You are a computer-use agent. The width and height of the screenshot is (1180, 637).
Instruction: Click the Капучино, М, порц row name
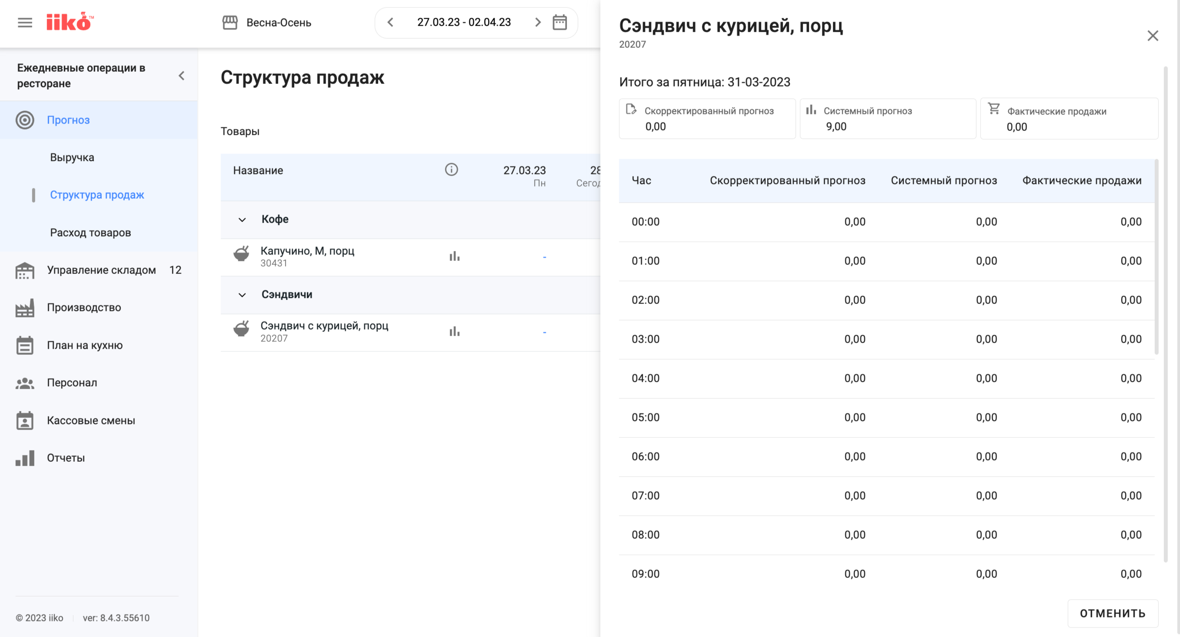tap(307, 251)
